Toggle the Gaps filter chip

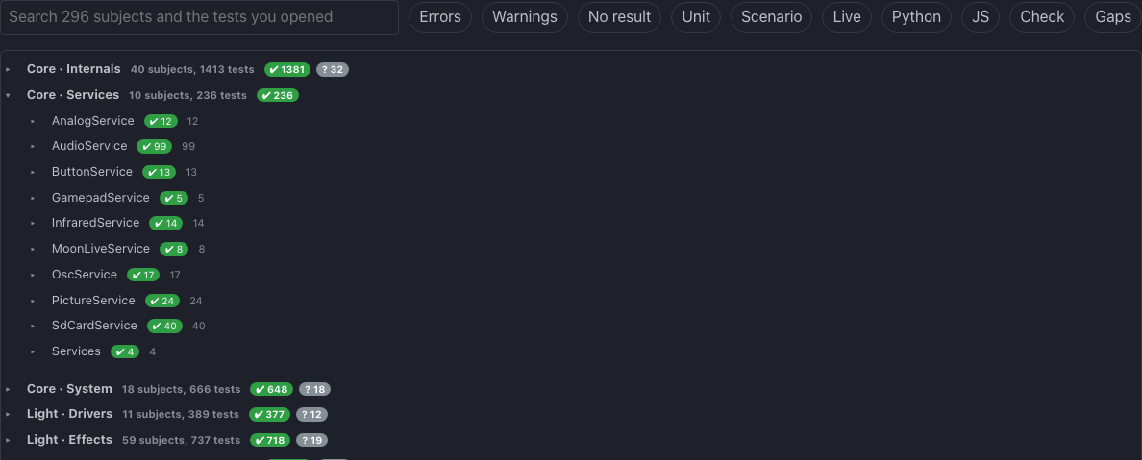[1113, 16]
